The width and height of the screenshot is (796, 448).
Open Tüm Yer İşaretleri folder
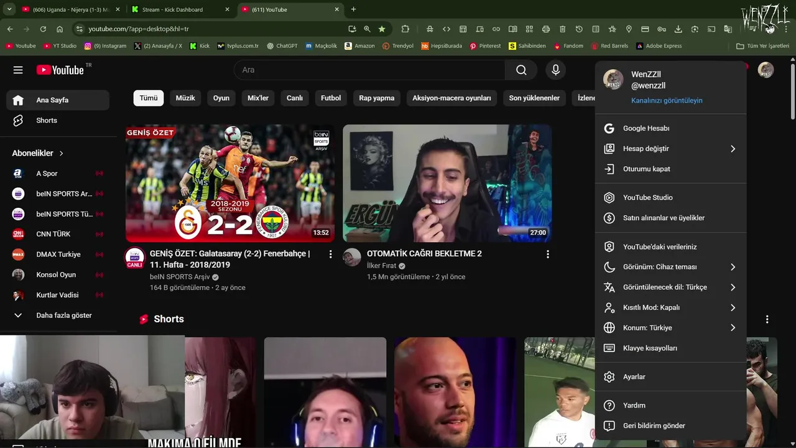click(x=762, y=46)
